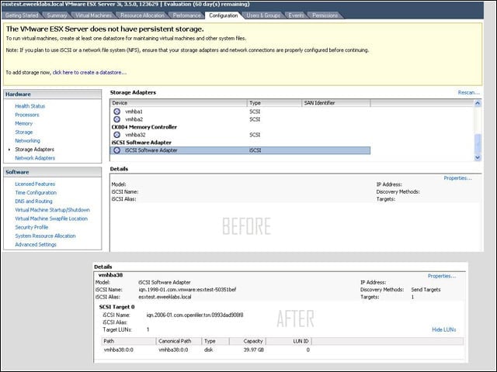Screen dimensions: 497x372
Task: Sort by the SAN Identifier column header
Action: [336, 103]
